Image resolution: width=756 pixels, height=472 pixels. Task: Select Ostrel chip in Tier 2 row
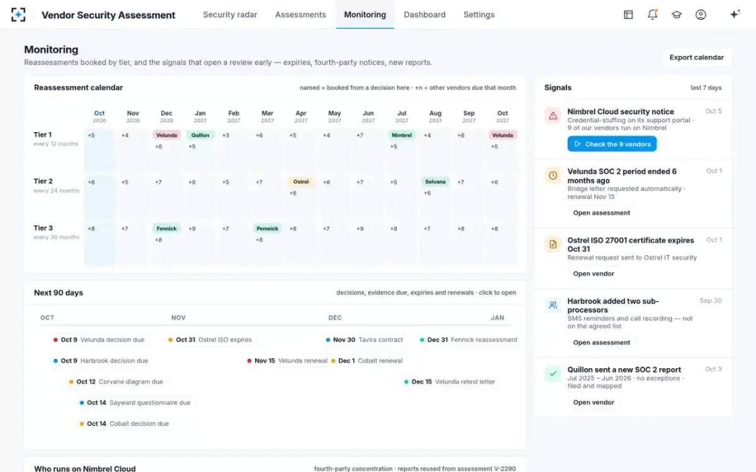pyautogui.click(x=301, y=181)
